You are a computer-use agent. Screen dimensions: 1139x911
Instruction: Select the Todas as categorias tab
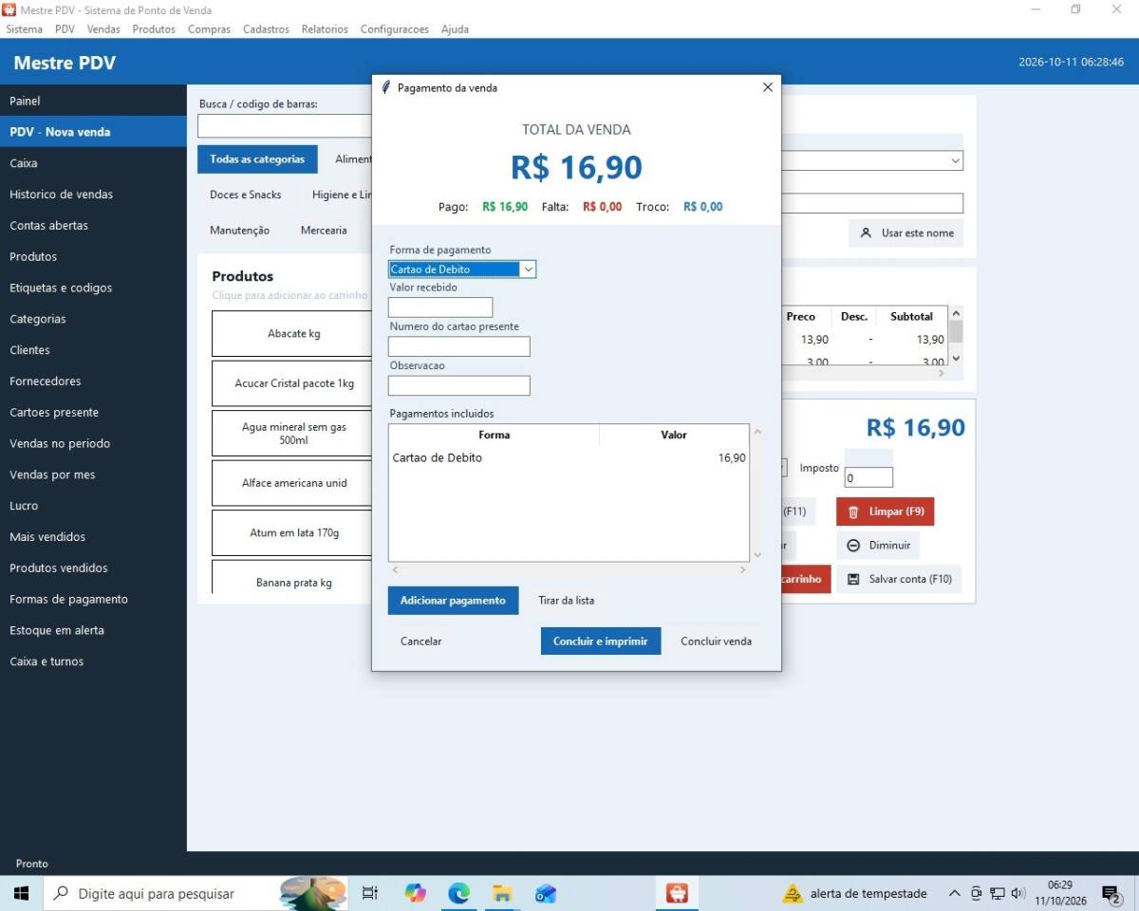pyautogui.click(x=257, y=159)
